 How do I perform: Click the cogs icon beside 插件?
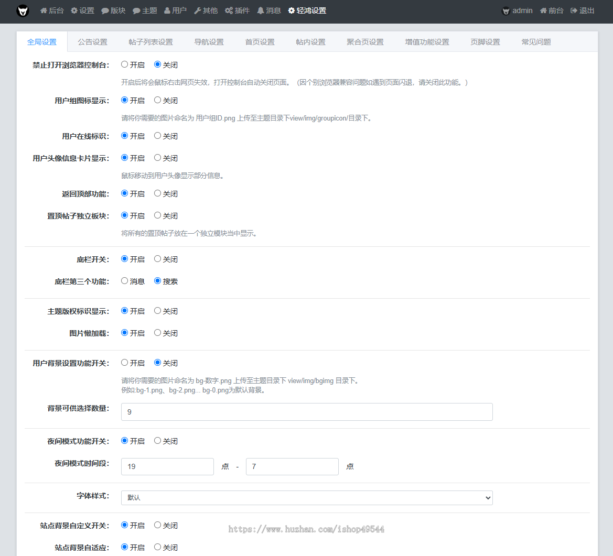coord(229,10)
